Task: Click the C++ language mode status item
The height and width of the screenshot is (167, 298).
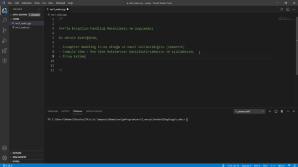Action: 273,166
